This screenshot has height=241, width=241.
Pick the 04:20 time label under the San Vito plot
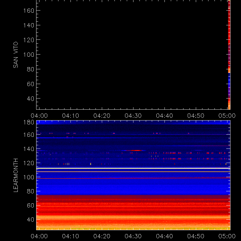(102, 116)
